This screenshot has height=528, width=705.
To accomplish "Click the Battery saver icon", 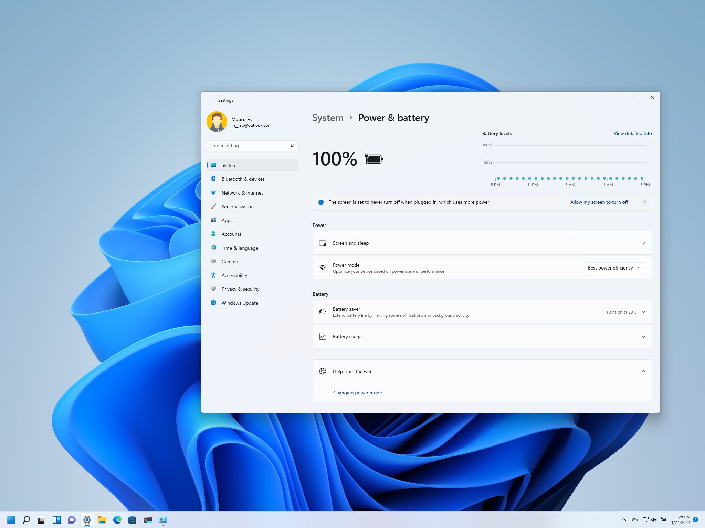I will coord(323,312).
